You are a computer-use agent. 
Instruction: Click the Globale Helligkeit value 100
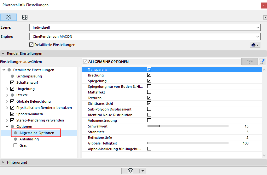[x=246, y=143]
